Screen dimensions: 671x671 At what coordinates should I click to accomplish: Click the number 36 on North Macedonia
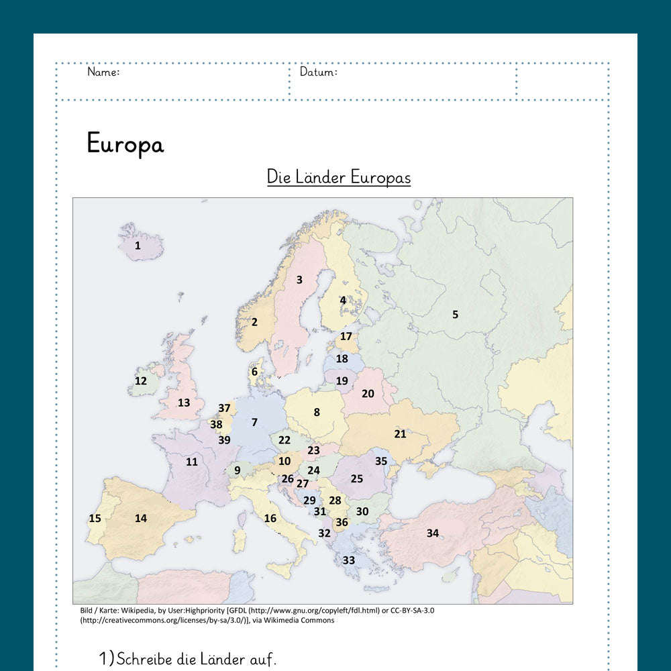point(342,522)
